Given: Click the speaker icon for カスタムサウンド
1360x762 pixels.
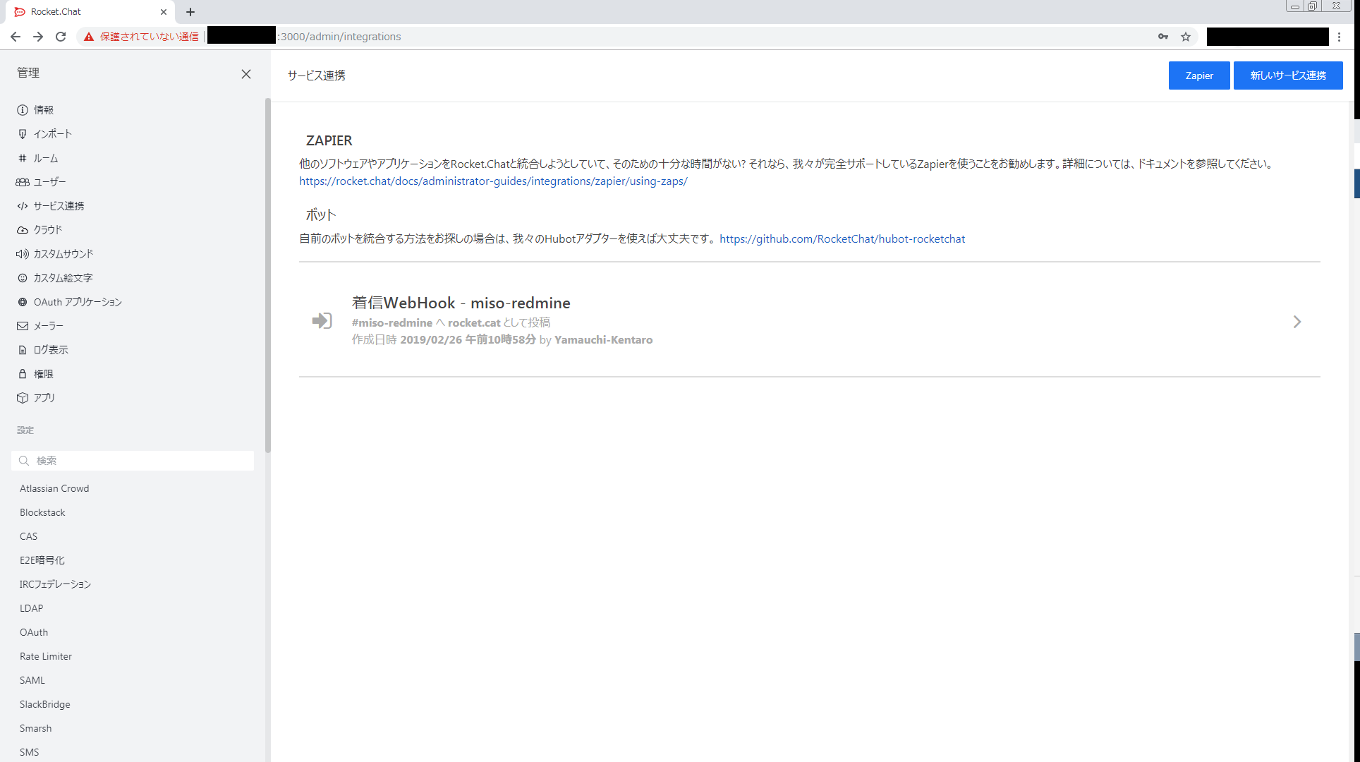Looking at the screenshot, I should click(x=23, y=254).
